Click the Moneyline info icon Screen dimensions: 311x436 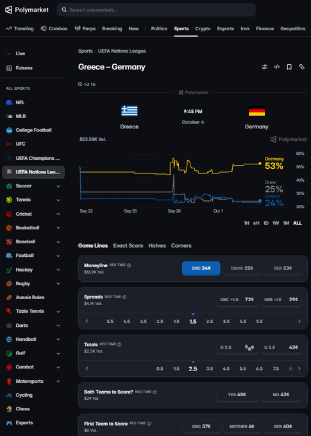[x=128, y=265]
